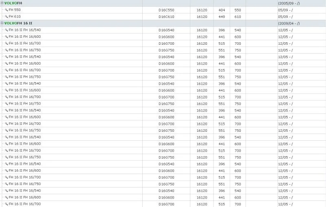Select the 16120 cell in FH 610 row

[x=202, y=17]
